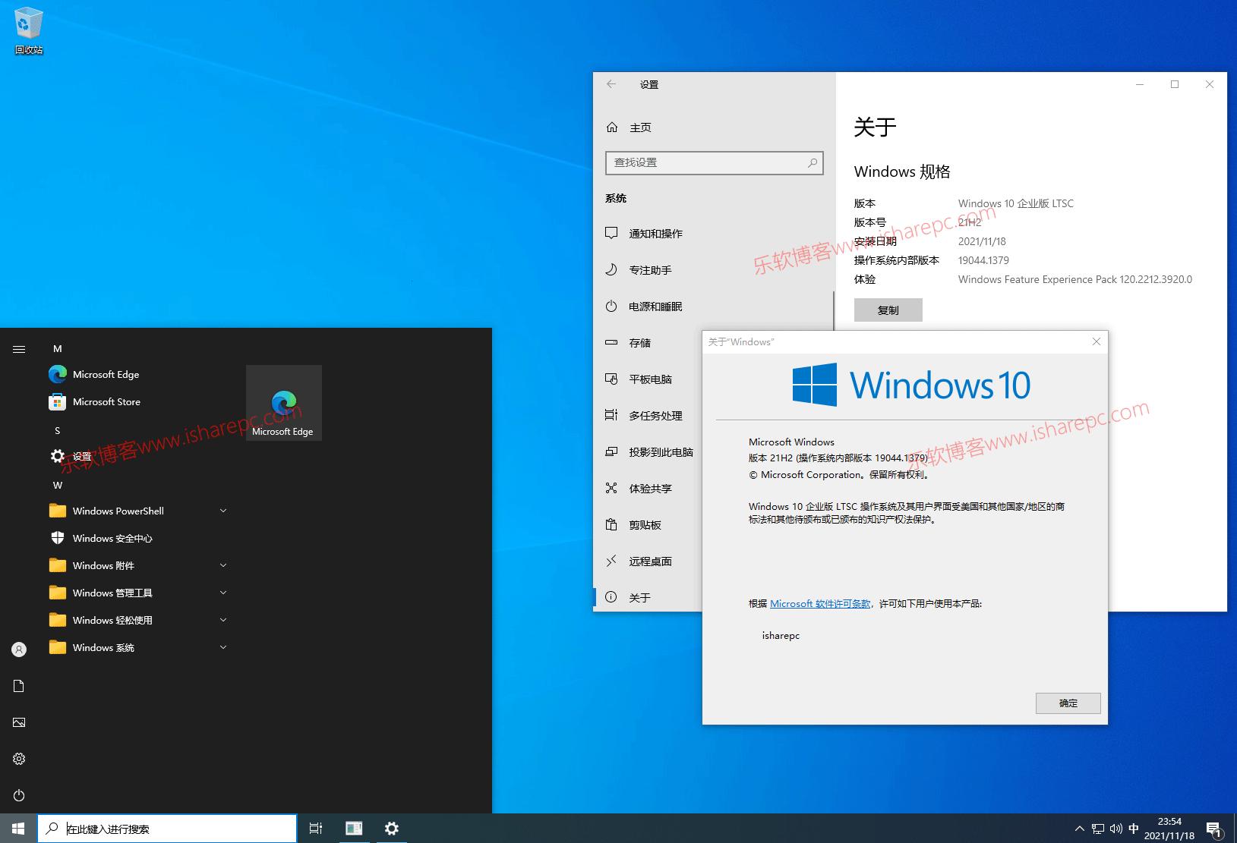Click the W letter header in app list
The width and height of the screenshot is (1237, 843).
58,486
